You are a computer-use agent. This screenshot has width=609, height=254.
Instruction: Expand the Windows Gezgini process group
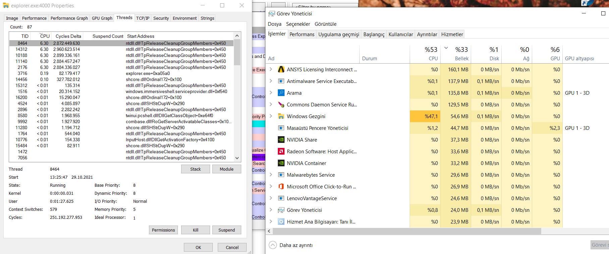pyautogui.click(x=271, y=116)
